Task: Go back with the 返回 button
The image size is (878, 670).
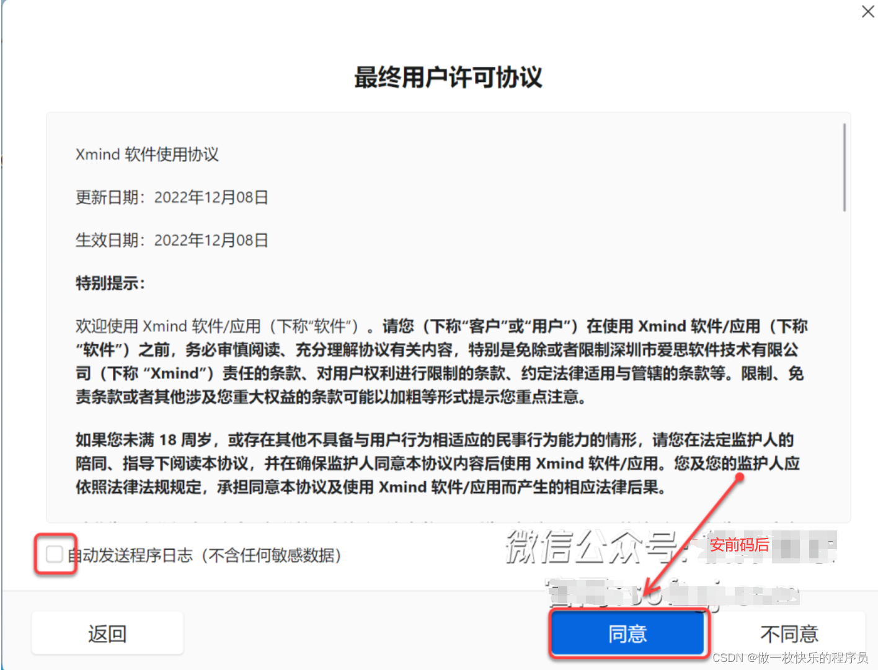Action: pos(107,633)
